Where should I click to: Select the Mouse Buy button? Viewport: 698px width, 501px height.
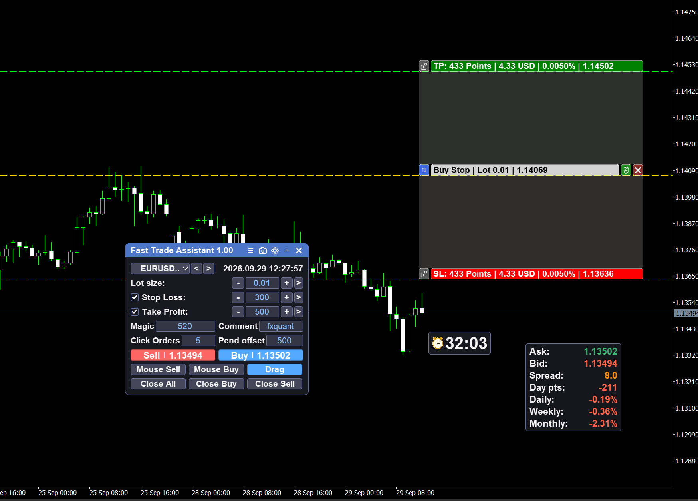click(216, 369)
